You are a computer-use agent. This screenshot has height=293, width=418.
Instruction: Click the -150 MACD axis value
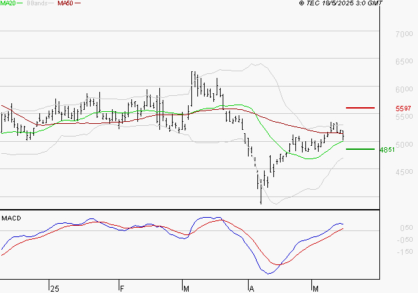click(404, 252)
